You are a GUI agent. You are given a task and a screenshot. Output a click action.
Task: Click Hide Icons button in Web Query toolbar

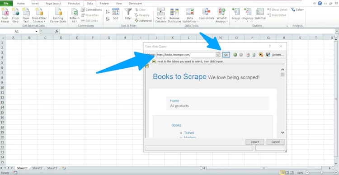pos(261,55)
